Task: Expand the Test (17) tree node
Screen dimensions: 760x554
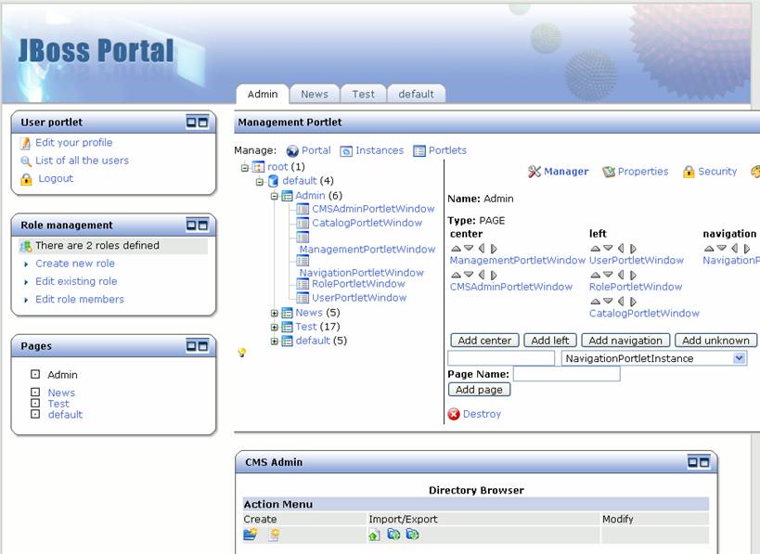Action: [275, 328]
